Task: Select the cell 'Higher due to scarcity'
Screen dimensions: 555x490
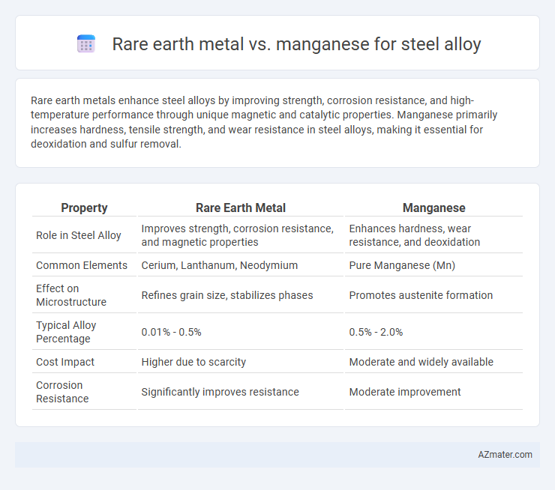Action: [193, 362]
